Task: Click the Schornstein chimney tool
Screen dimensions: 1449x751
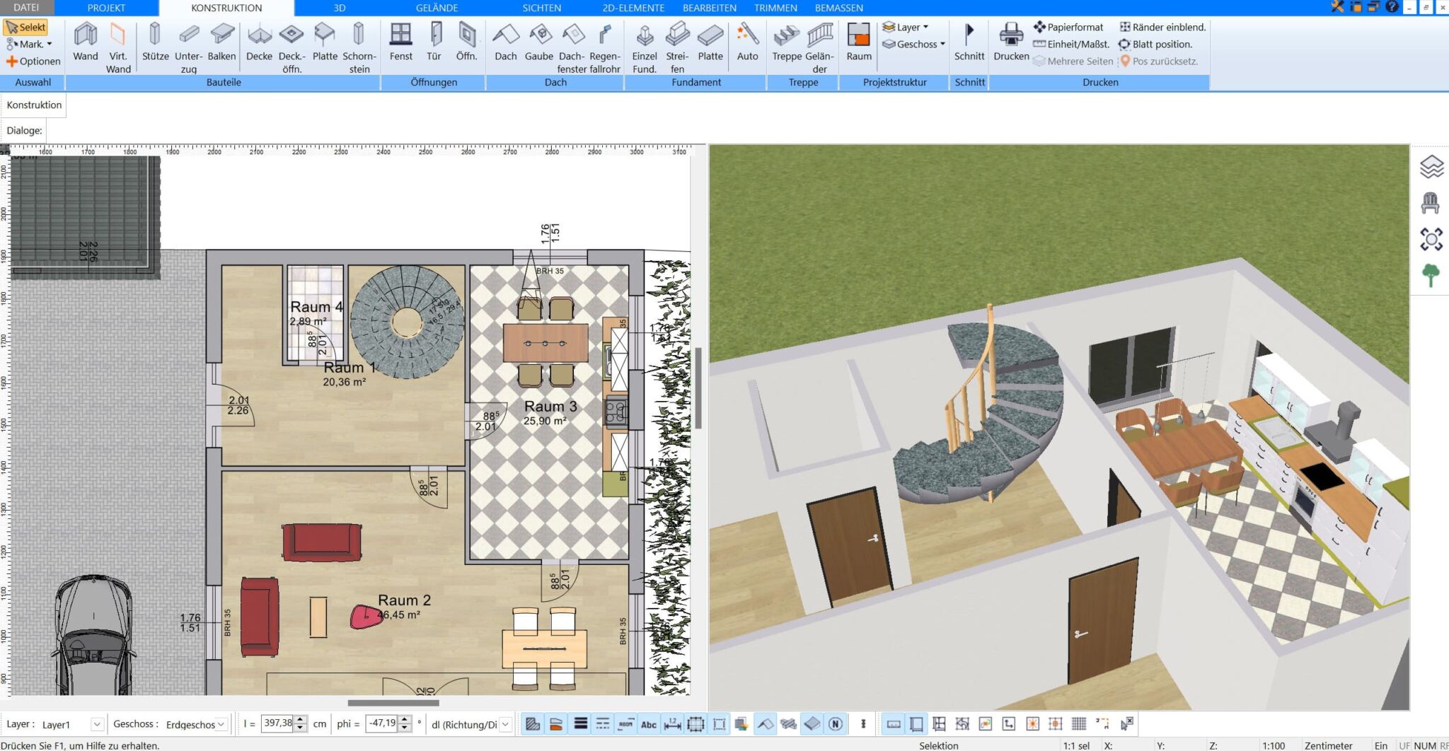Action: pyautogui.click(x=359, y=46)
